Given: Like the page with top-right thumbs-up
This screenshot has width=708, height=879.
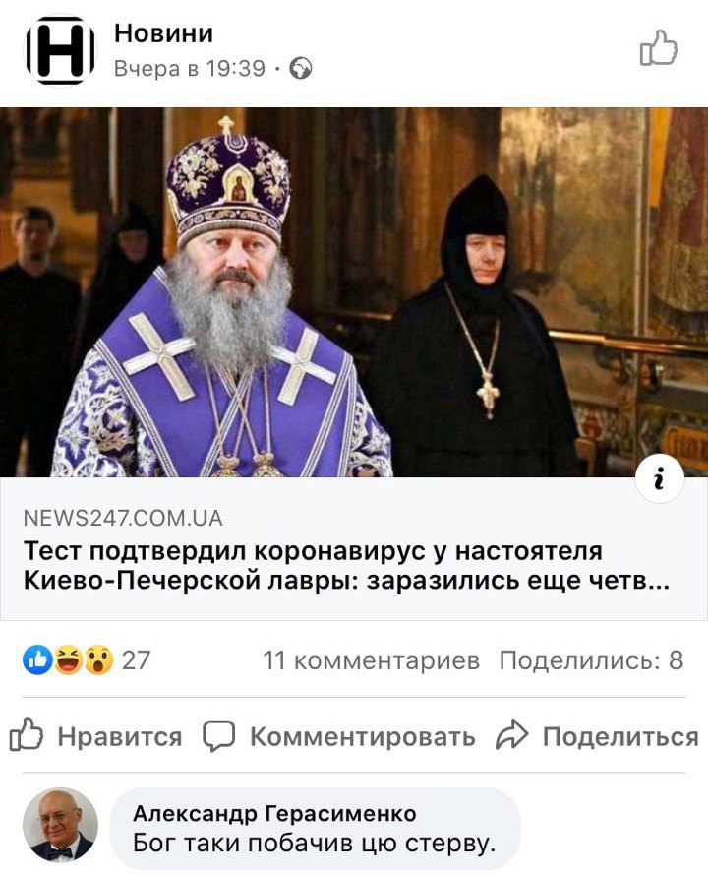Looking at the screenshot, I should tap(658, 48).
